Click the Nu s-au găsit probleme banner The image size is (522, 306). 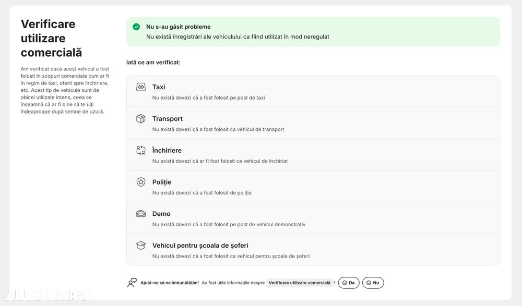(x=313, y=32)
